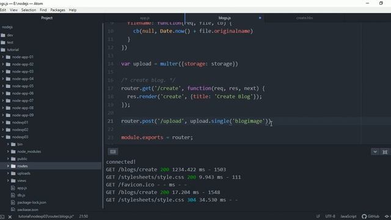Viewport: 391px width, 220px height.
Task: Click the GitHub octocat icon in status bar
Action: click(364, 216)
